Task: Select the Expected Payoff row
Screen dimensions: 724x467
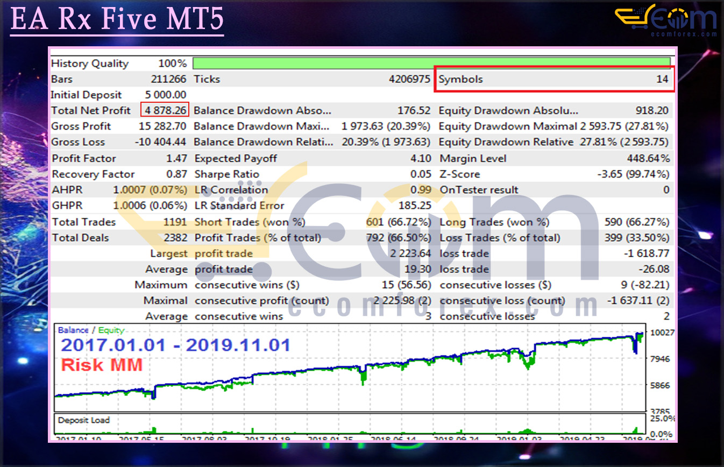Action: (x=231, y=158)
